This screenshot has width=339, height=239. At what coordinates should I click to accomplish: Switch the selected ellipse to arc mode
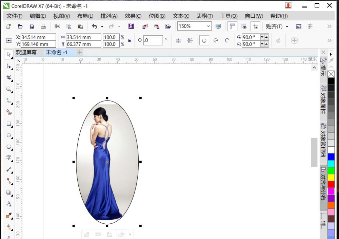tap(227, 40)
